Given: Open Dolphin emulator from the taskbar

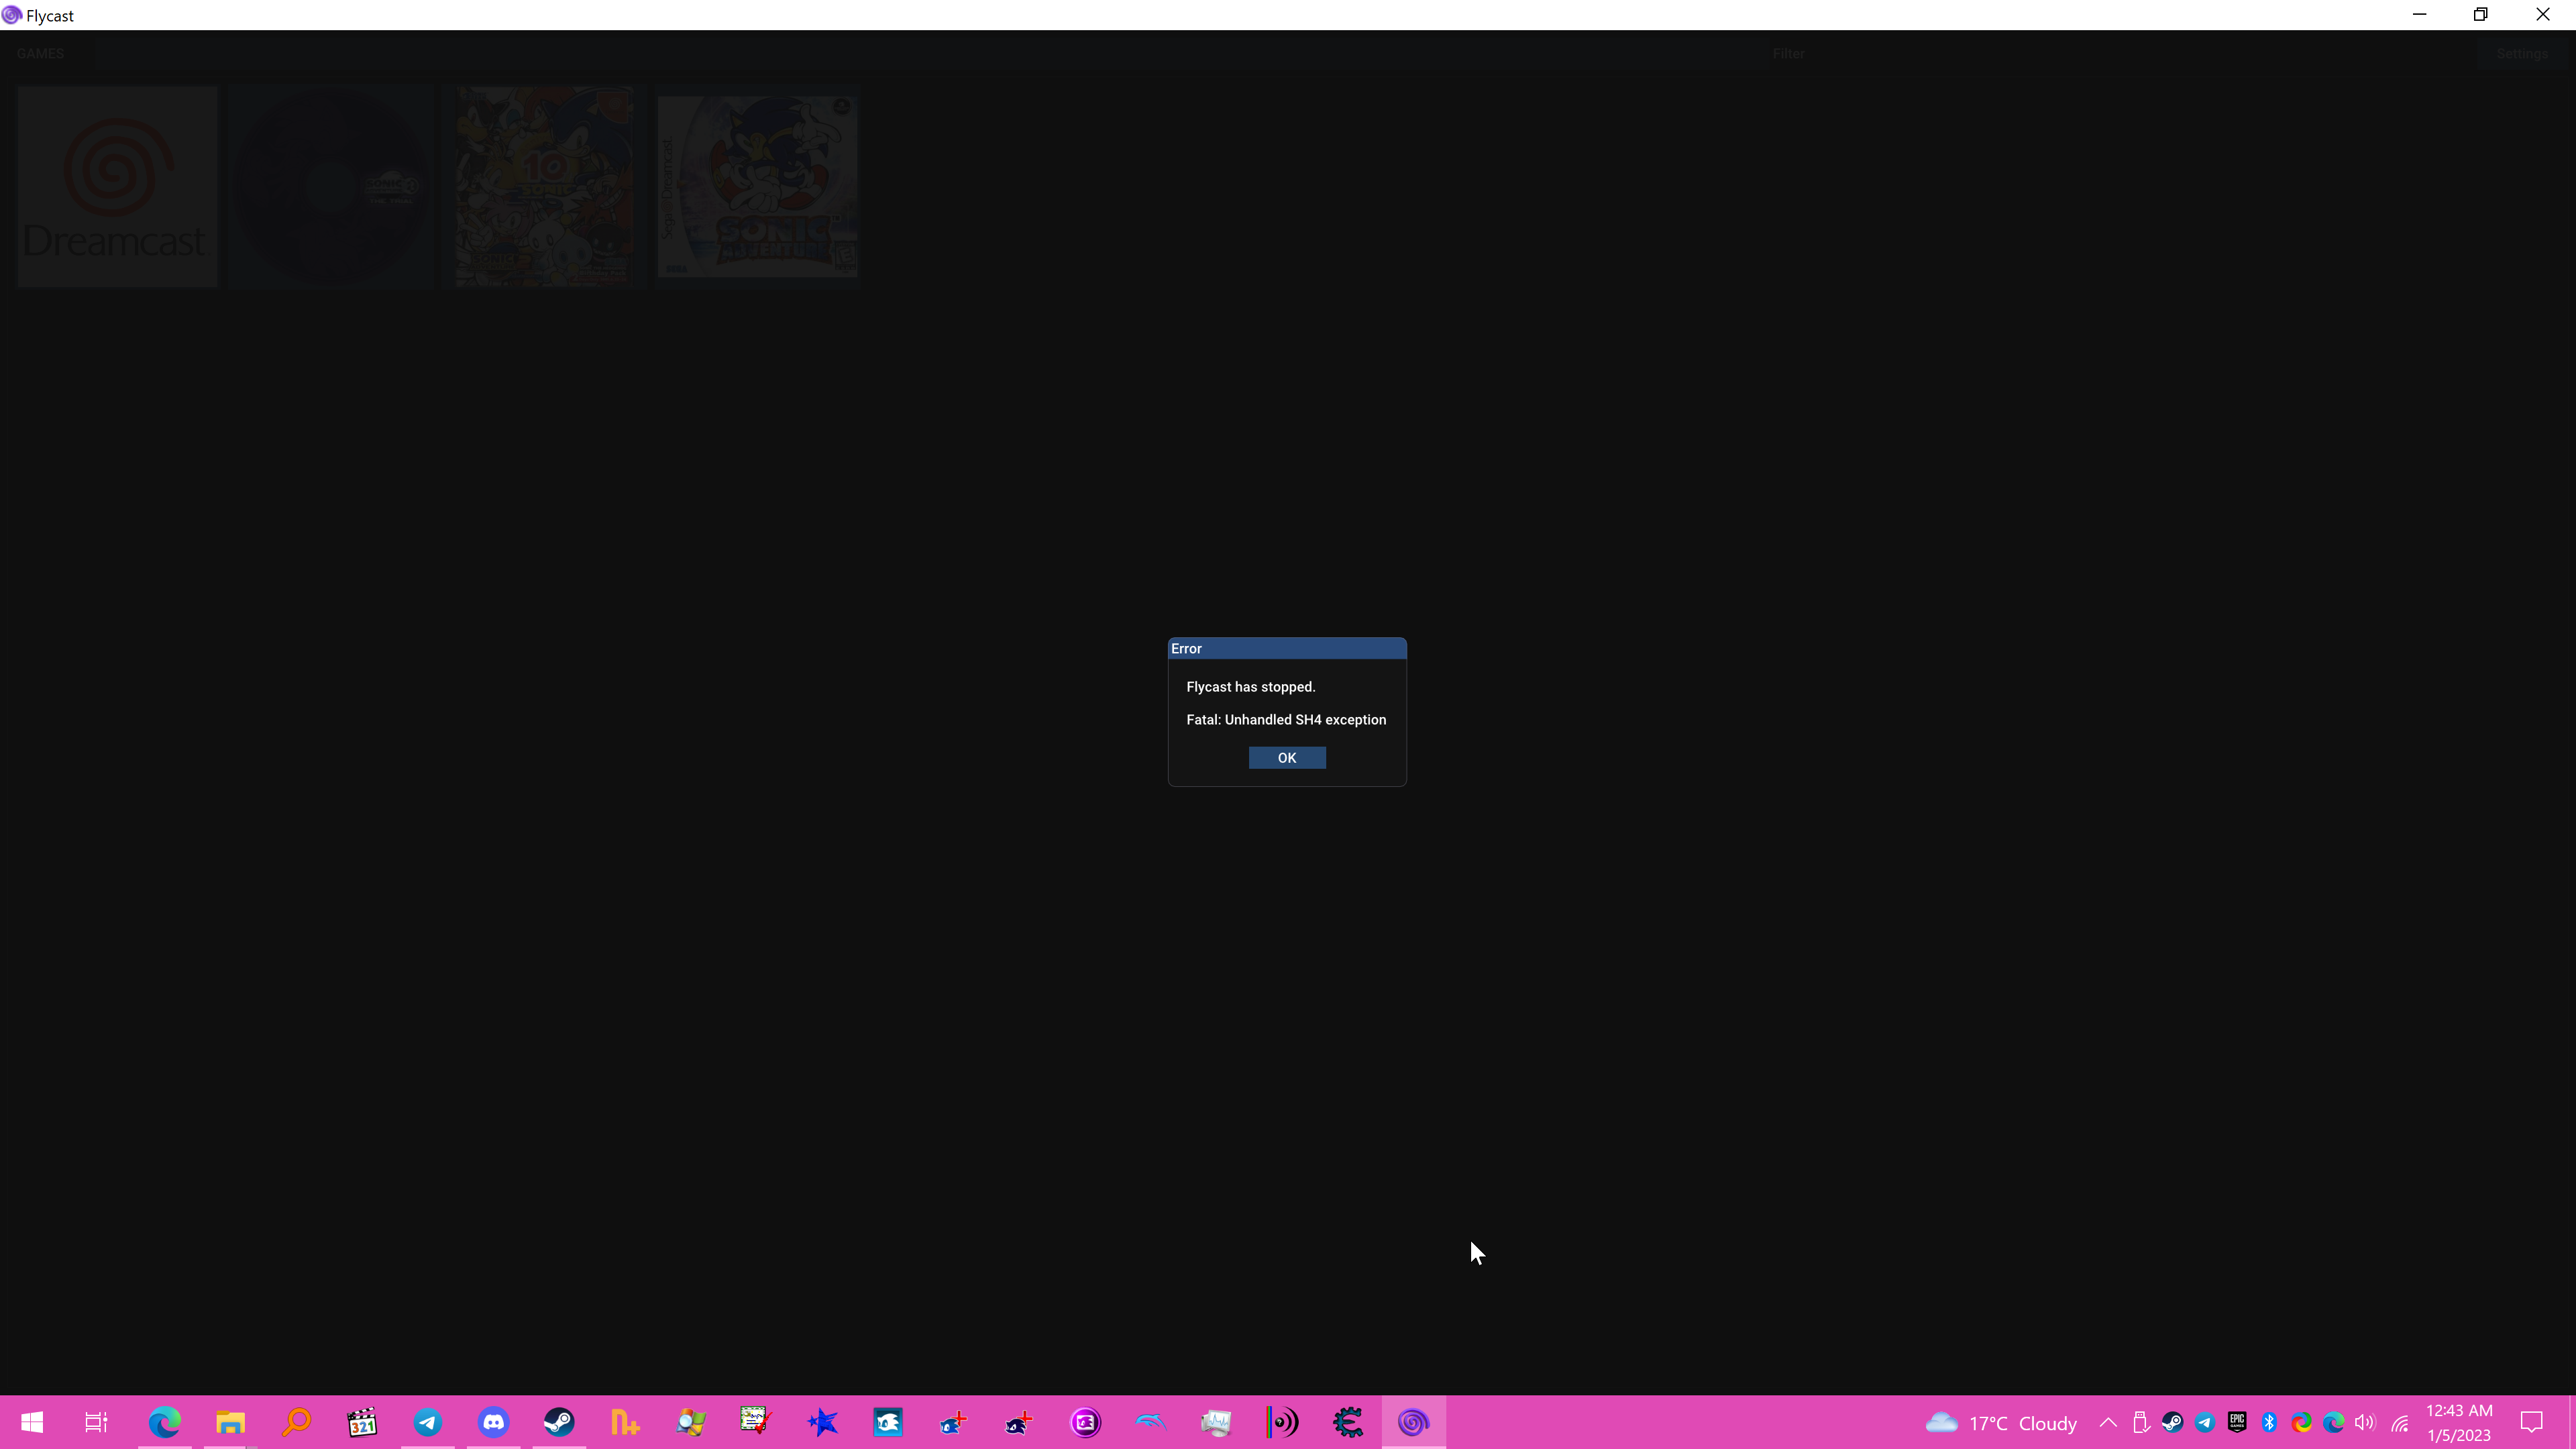Looking at the screenshot, I should [1150, 1422].
